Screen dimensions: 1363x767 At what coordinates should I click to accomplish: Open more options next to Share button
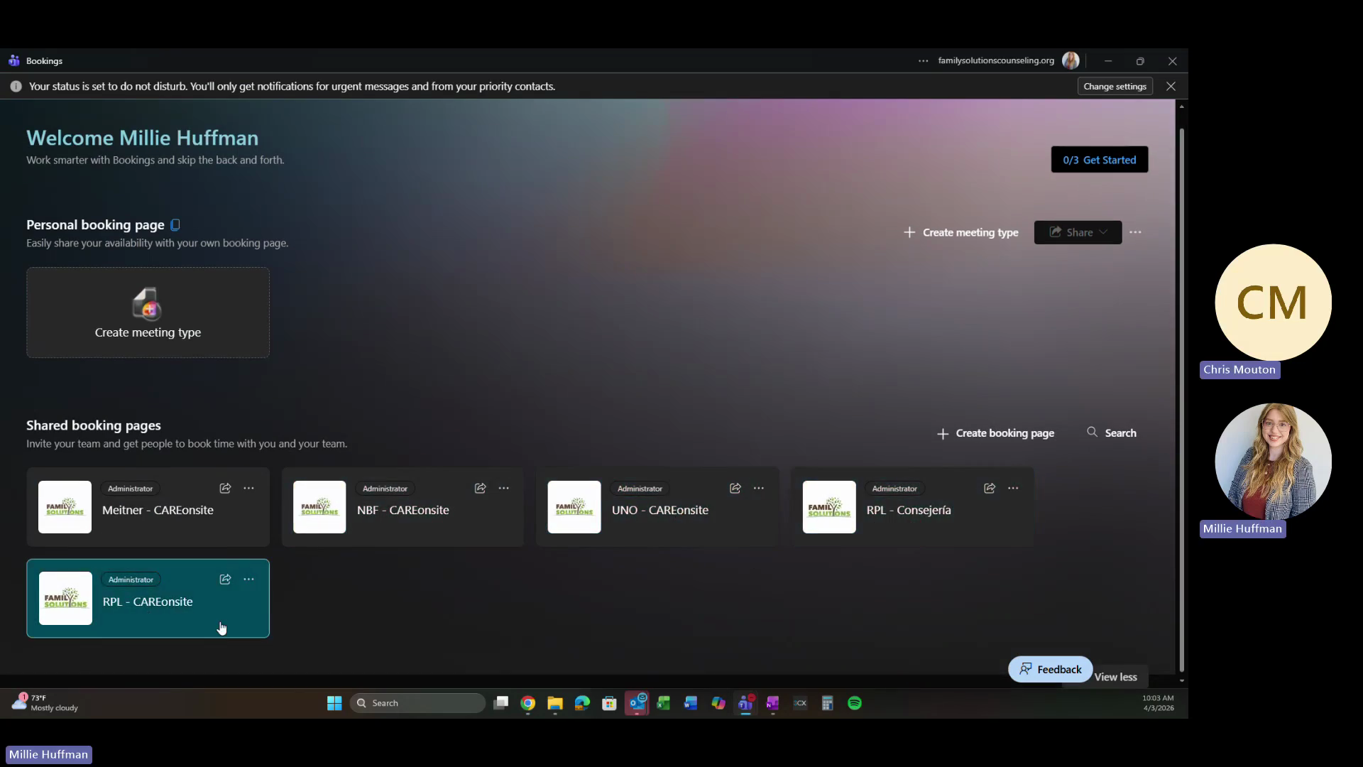tap(1135, 232)
